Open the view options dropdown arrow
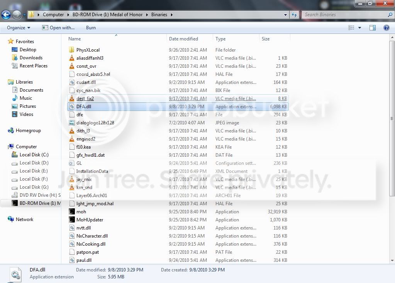Image resolution: width=395 pixels, height=283 pixels. [359, 28]
